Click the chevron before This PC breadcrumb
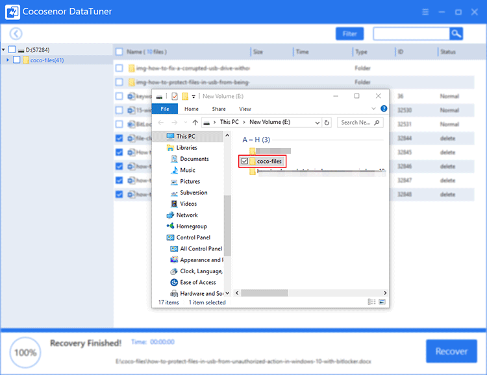The height and width of the screenshot is (375, 487). tap(215, 123)
